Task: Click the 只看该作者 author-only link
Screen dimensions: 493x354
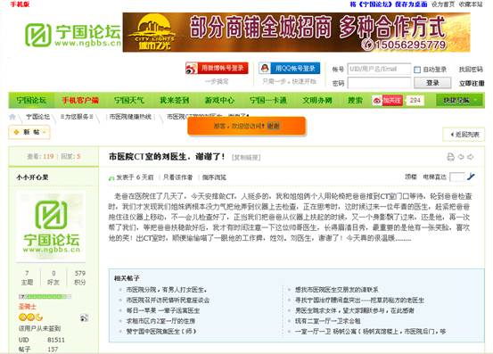Action: tap(178, 177)
